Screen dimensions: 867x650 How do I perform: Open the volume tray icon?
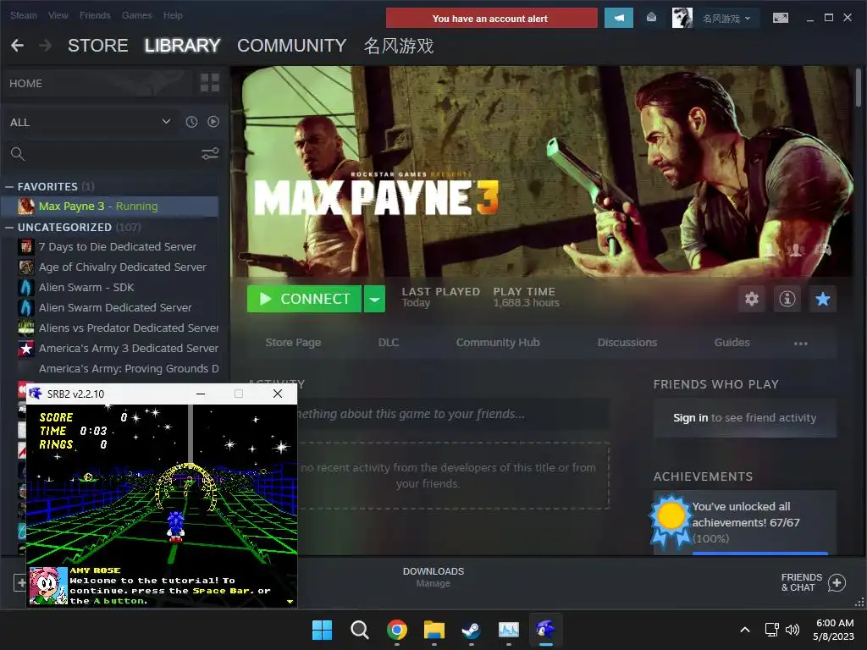(x=792, y=630)
